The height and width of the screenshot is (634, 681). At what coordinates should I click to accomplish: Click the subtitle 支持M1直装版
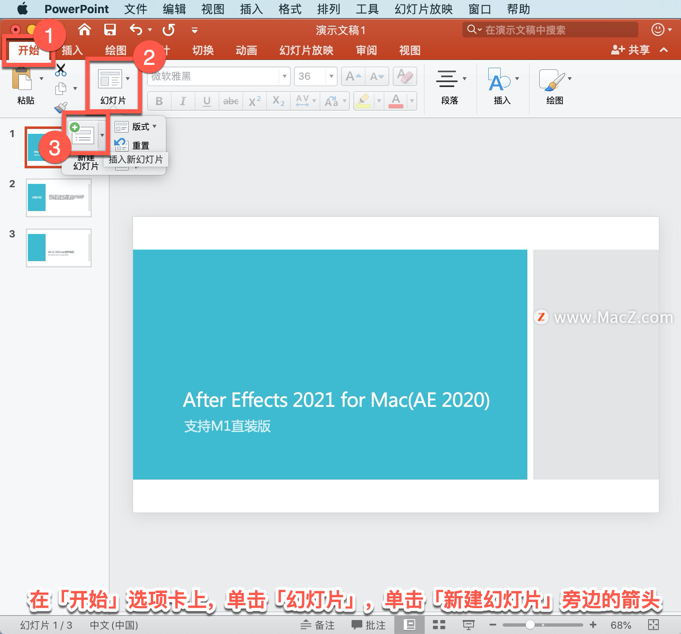pos(227,426)
